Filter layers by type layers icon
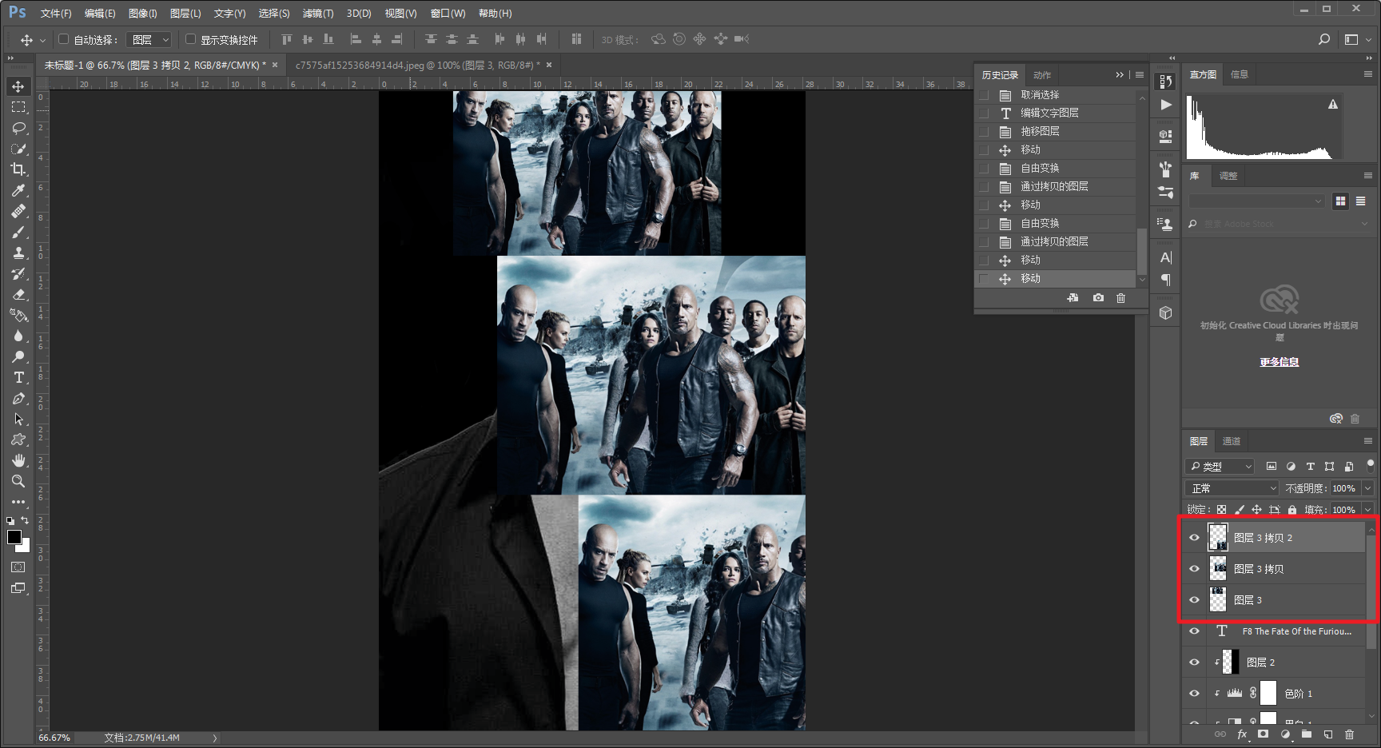This screenshot has width=1381, height=748. click(1310, 467)
